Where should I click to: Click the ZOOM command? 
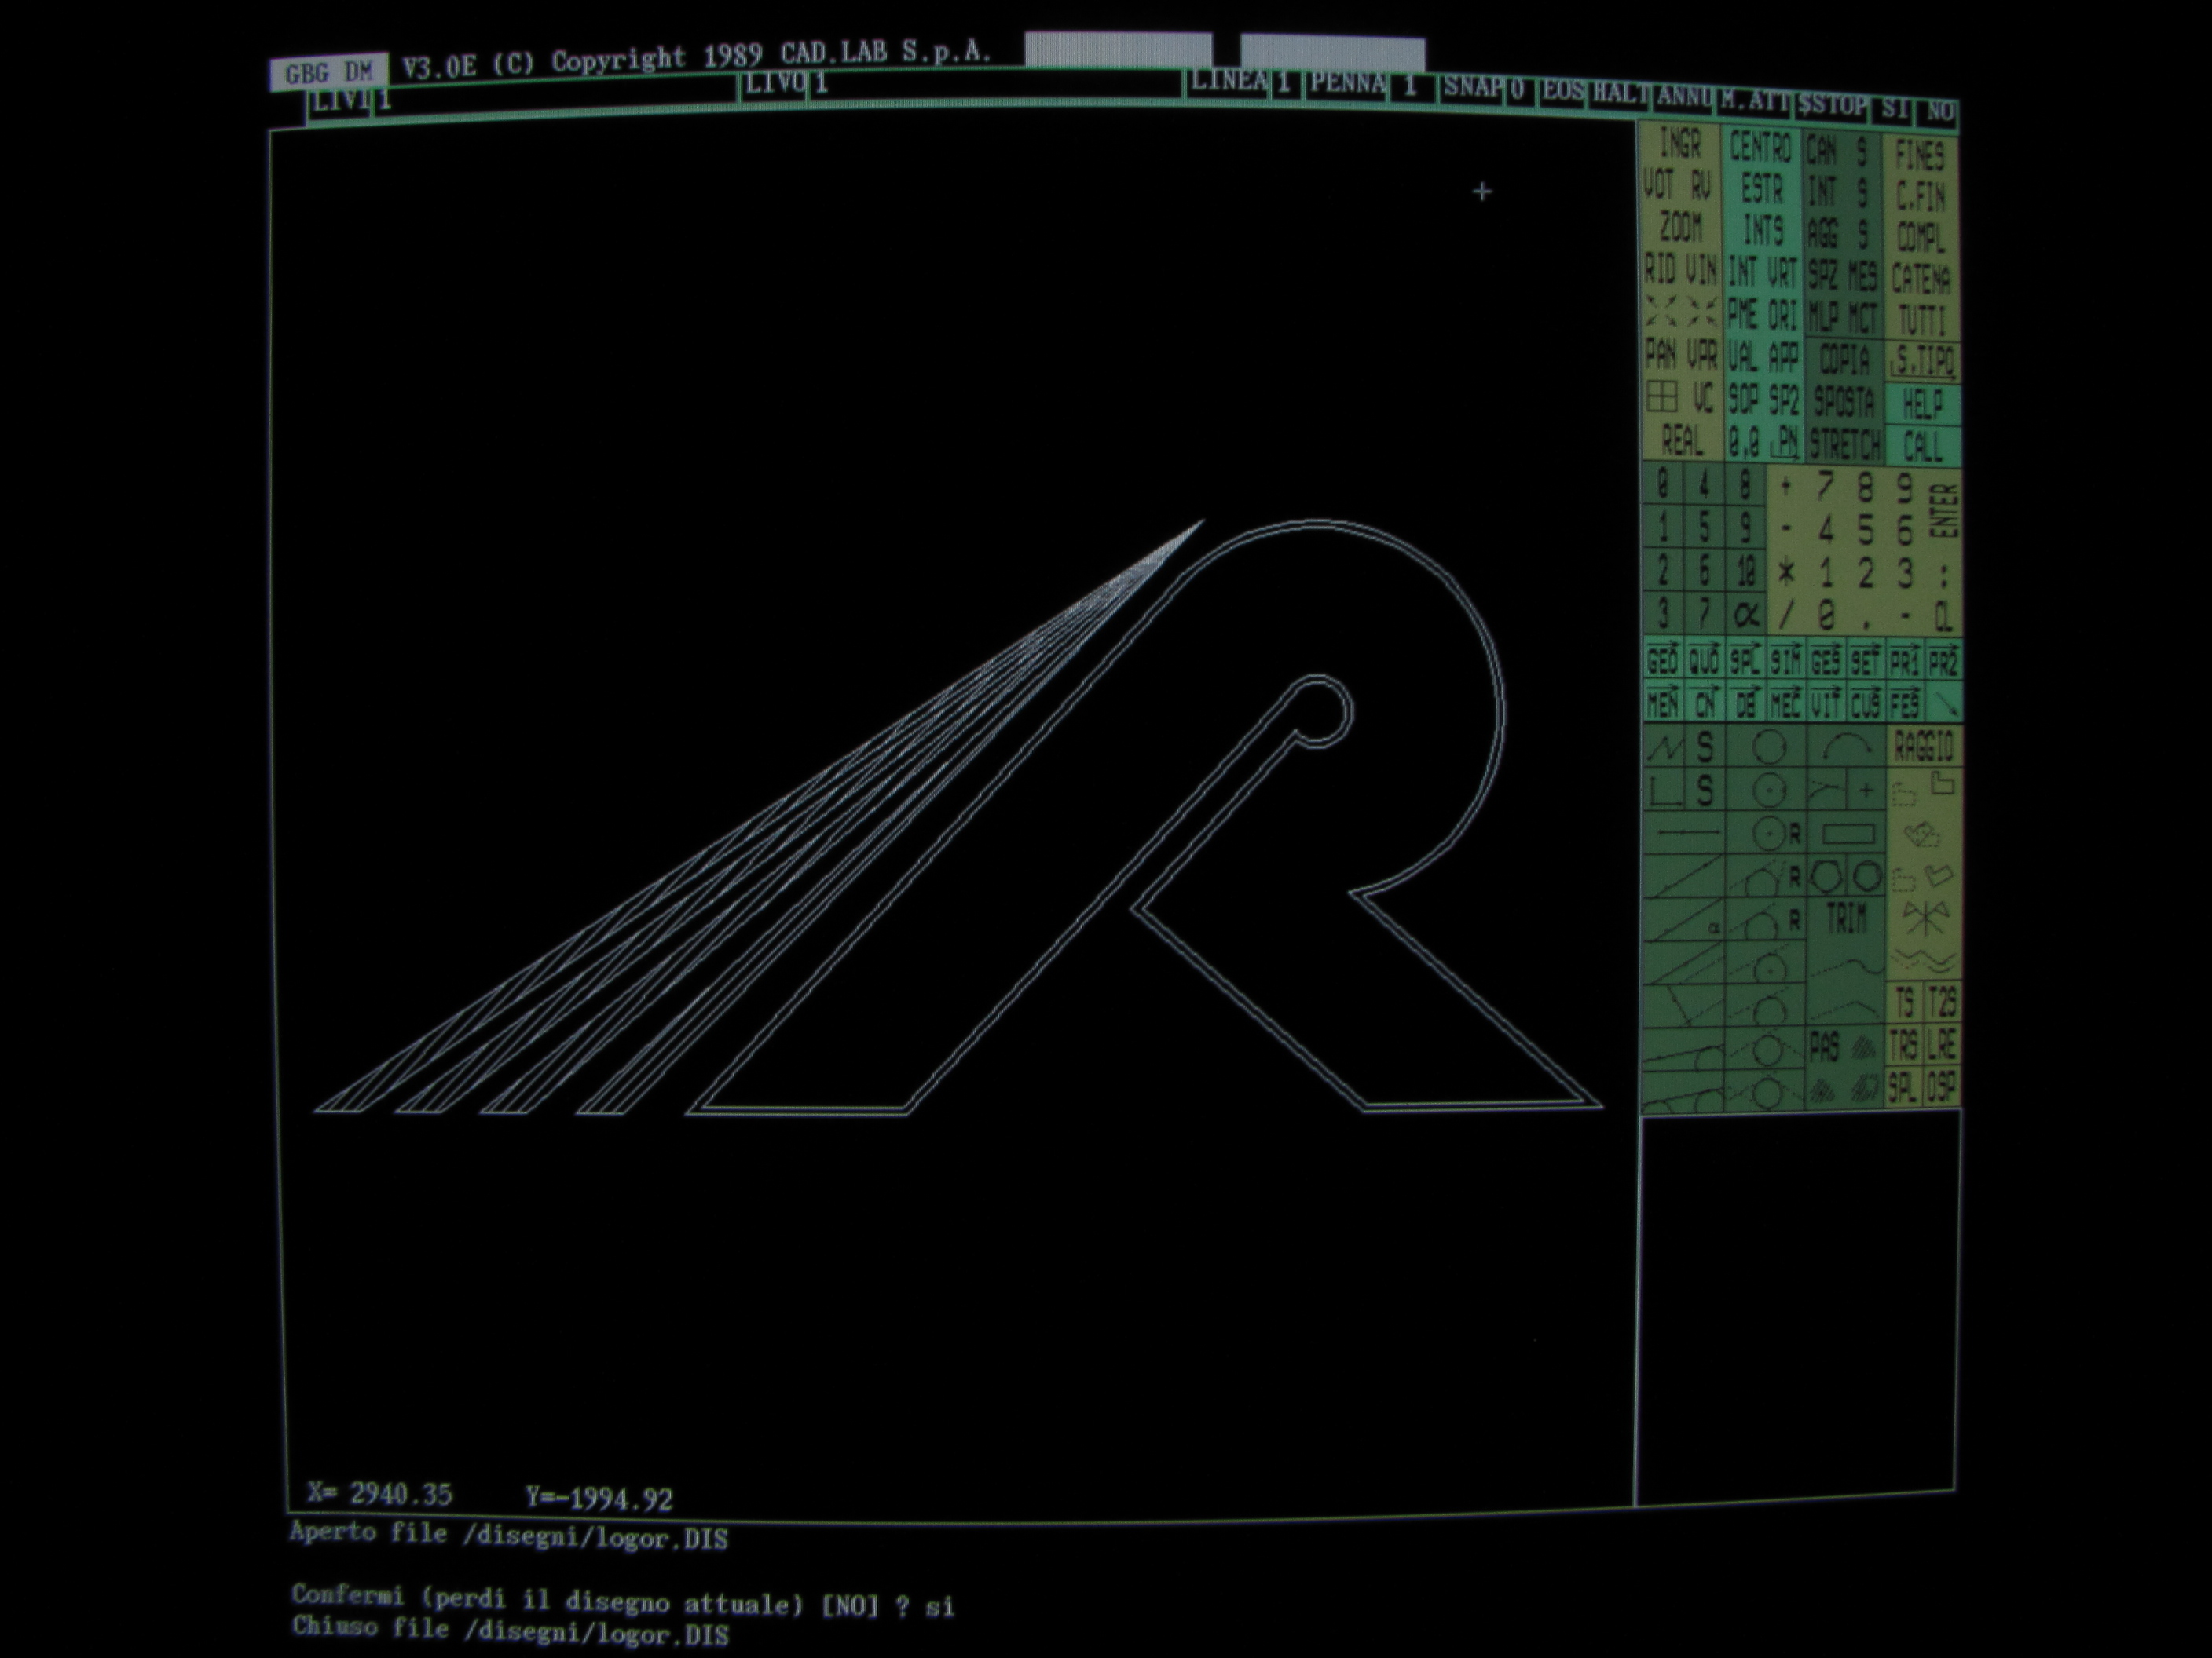(x=1682, y=228)
